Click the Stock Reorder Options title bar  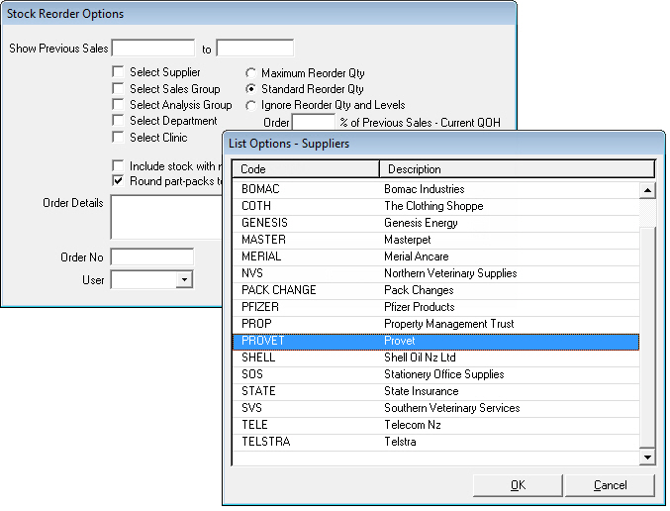(259, 14)
